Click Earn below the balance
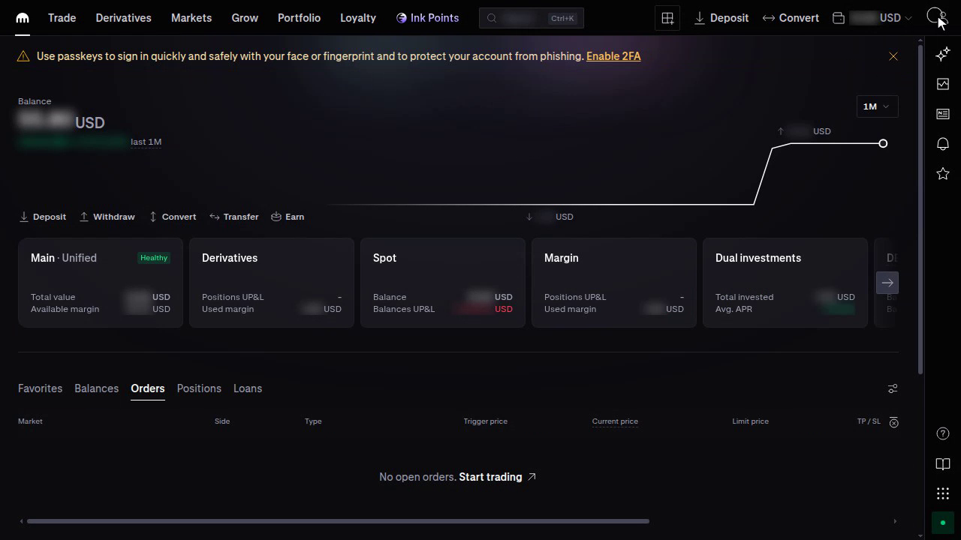The image size is (961, 540). point(287,217)
